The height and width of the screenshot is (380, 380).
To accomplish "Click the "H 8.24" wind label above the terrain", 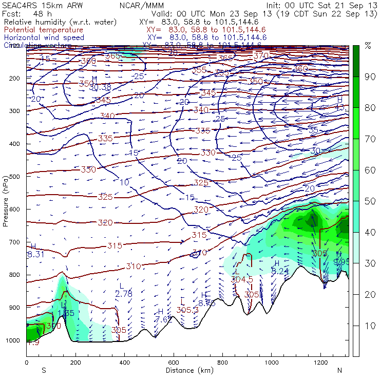I will click(280, 268).
